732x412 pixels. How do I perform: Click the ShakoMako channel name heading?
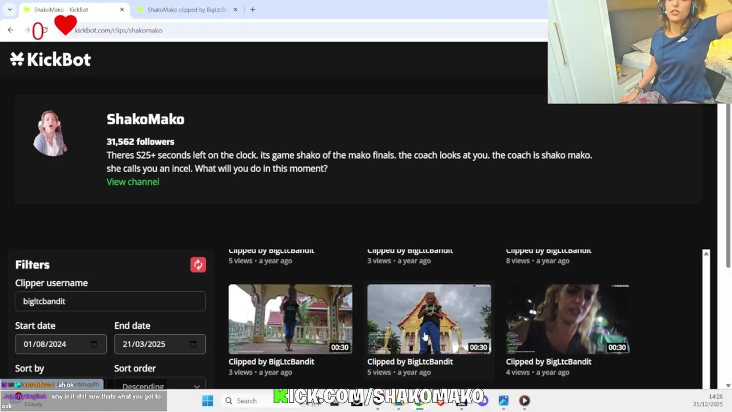pyautogui.click(x=145, y=119)
